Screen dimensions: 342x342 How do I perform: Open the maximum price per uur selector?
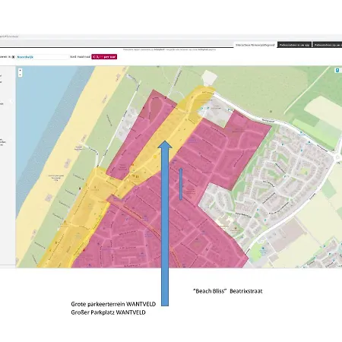[x=104, y=57]
